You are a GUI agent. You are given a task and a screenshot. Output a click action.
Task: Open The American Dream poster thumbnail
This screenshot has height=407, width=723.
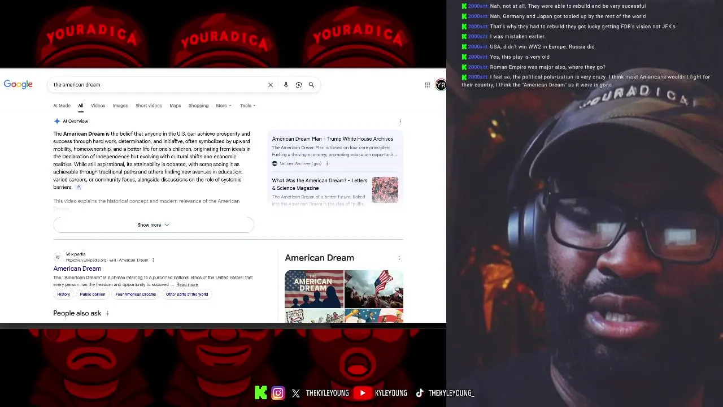314,289
